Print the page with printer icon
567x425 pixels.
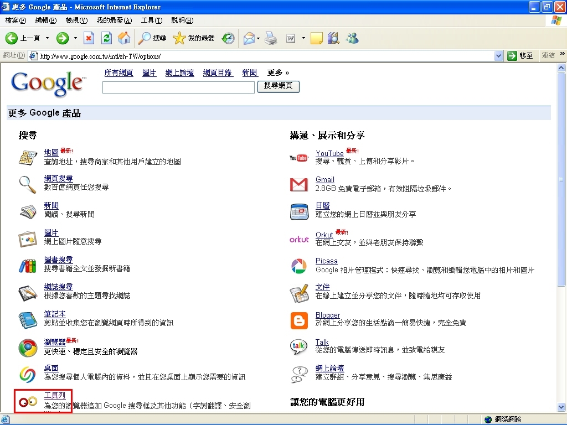[271, 38]
